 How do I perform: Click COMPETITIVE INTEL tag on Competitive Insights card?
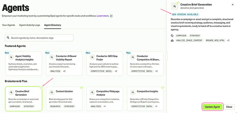click(x=142, y=107)
